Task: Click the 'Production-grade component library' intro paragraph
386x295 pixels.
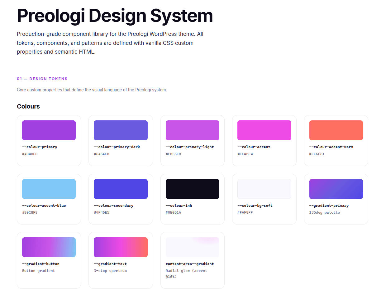Action: 110,43
